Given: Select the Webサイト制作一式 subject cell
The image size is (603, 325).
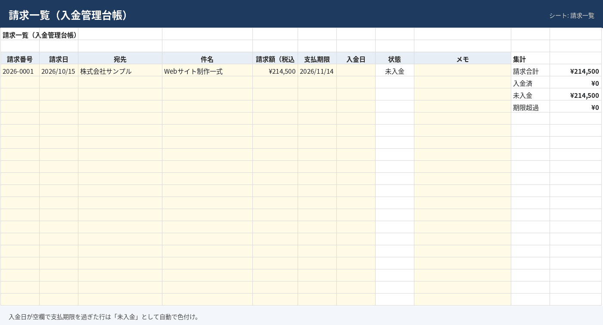Looking at the screenshot, I should click(x=207, y=71).
